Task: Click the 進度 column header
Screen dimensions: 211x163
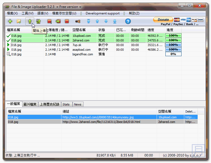Action: pos(173,30)
